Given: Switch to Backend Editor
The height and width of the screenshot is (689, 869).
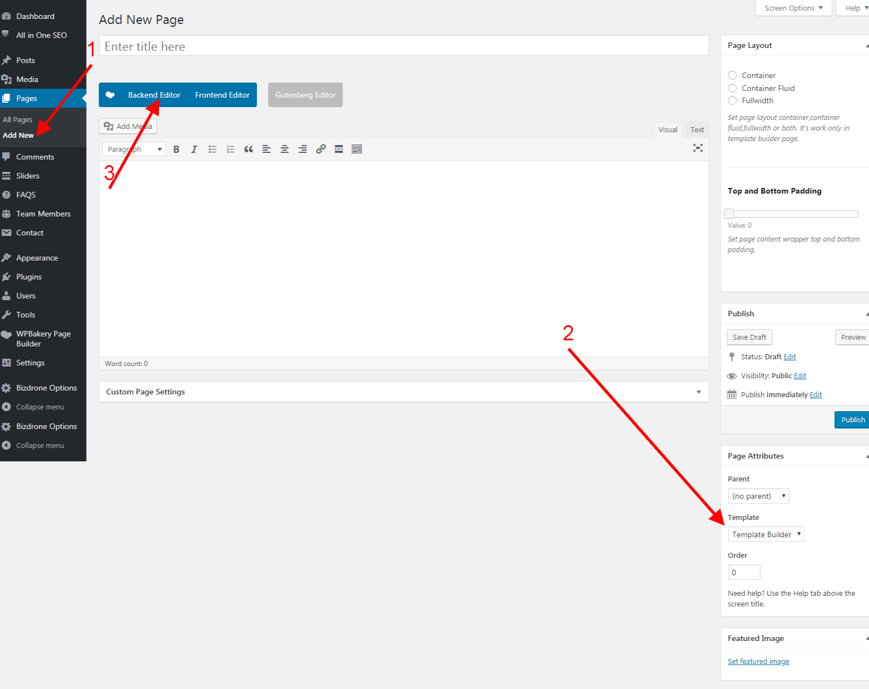Looking at the screenshot, I should point(154,95).
